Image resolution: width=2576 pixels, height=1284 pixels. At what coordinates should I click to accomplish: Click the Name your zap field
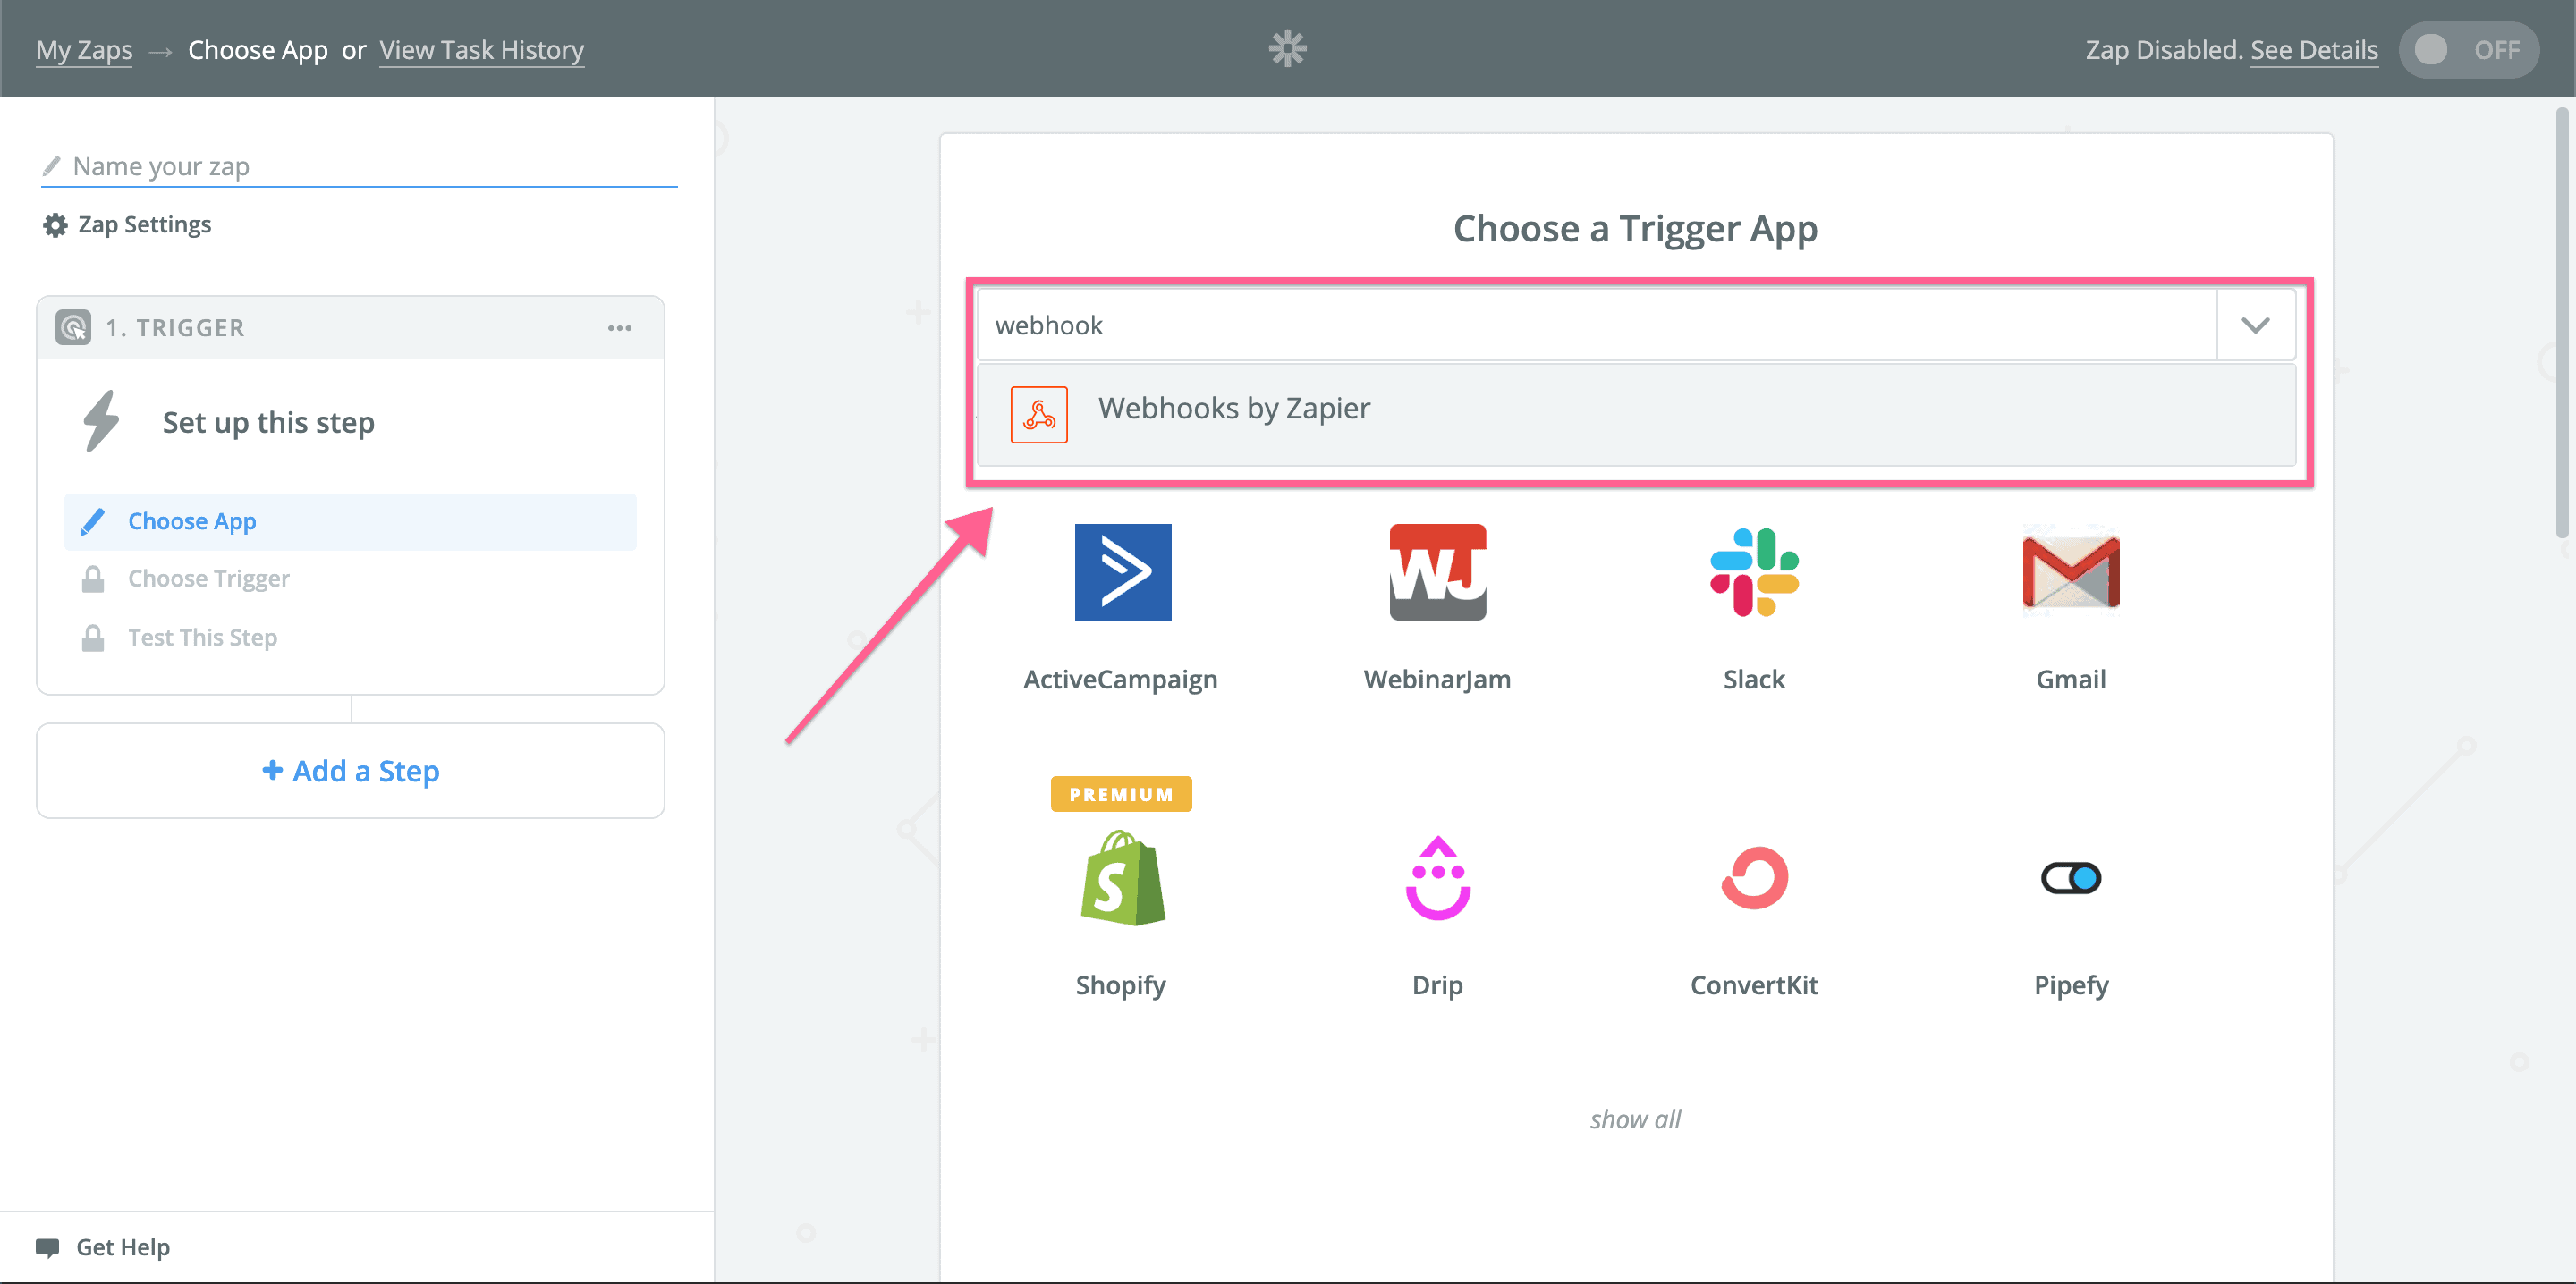coord(359,166)
